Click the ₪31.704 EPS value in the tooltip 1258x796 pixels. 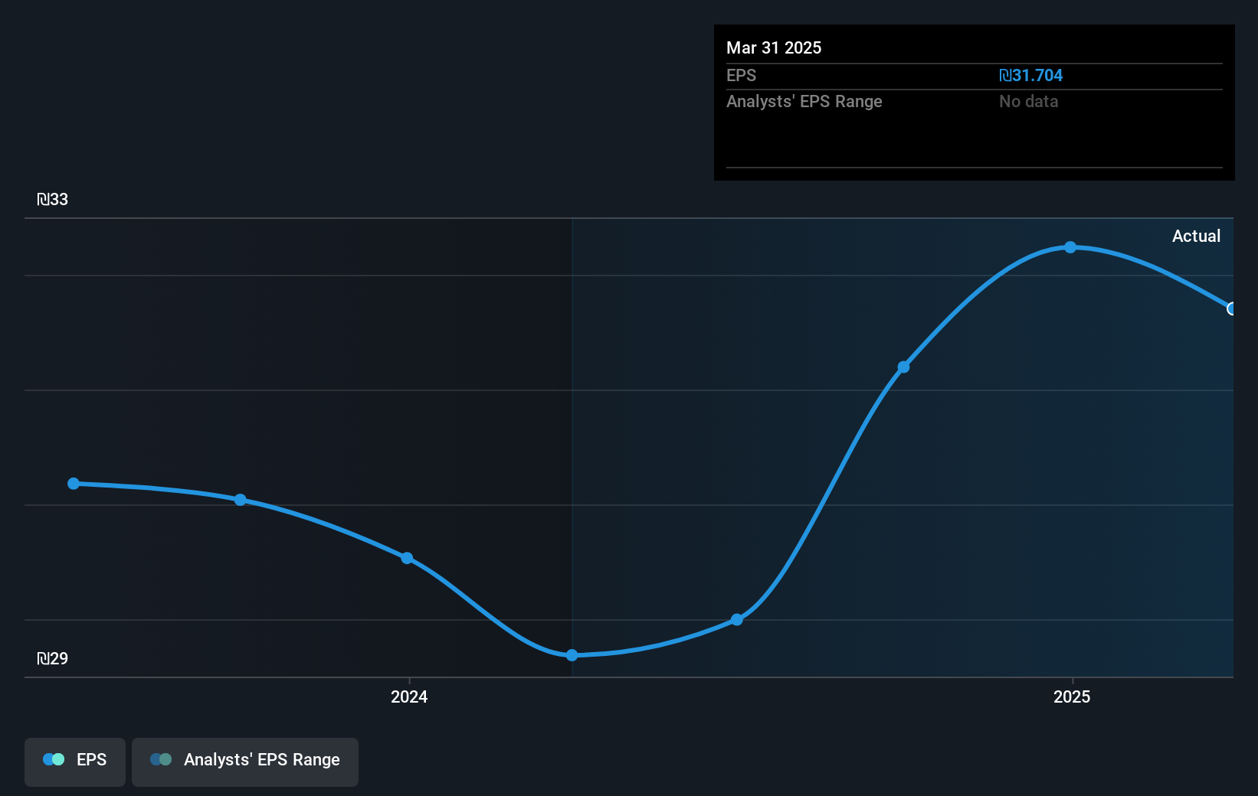tap(1030, 75)
